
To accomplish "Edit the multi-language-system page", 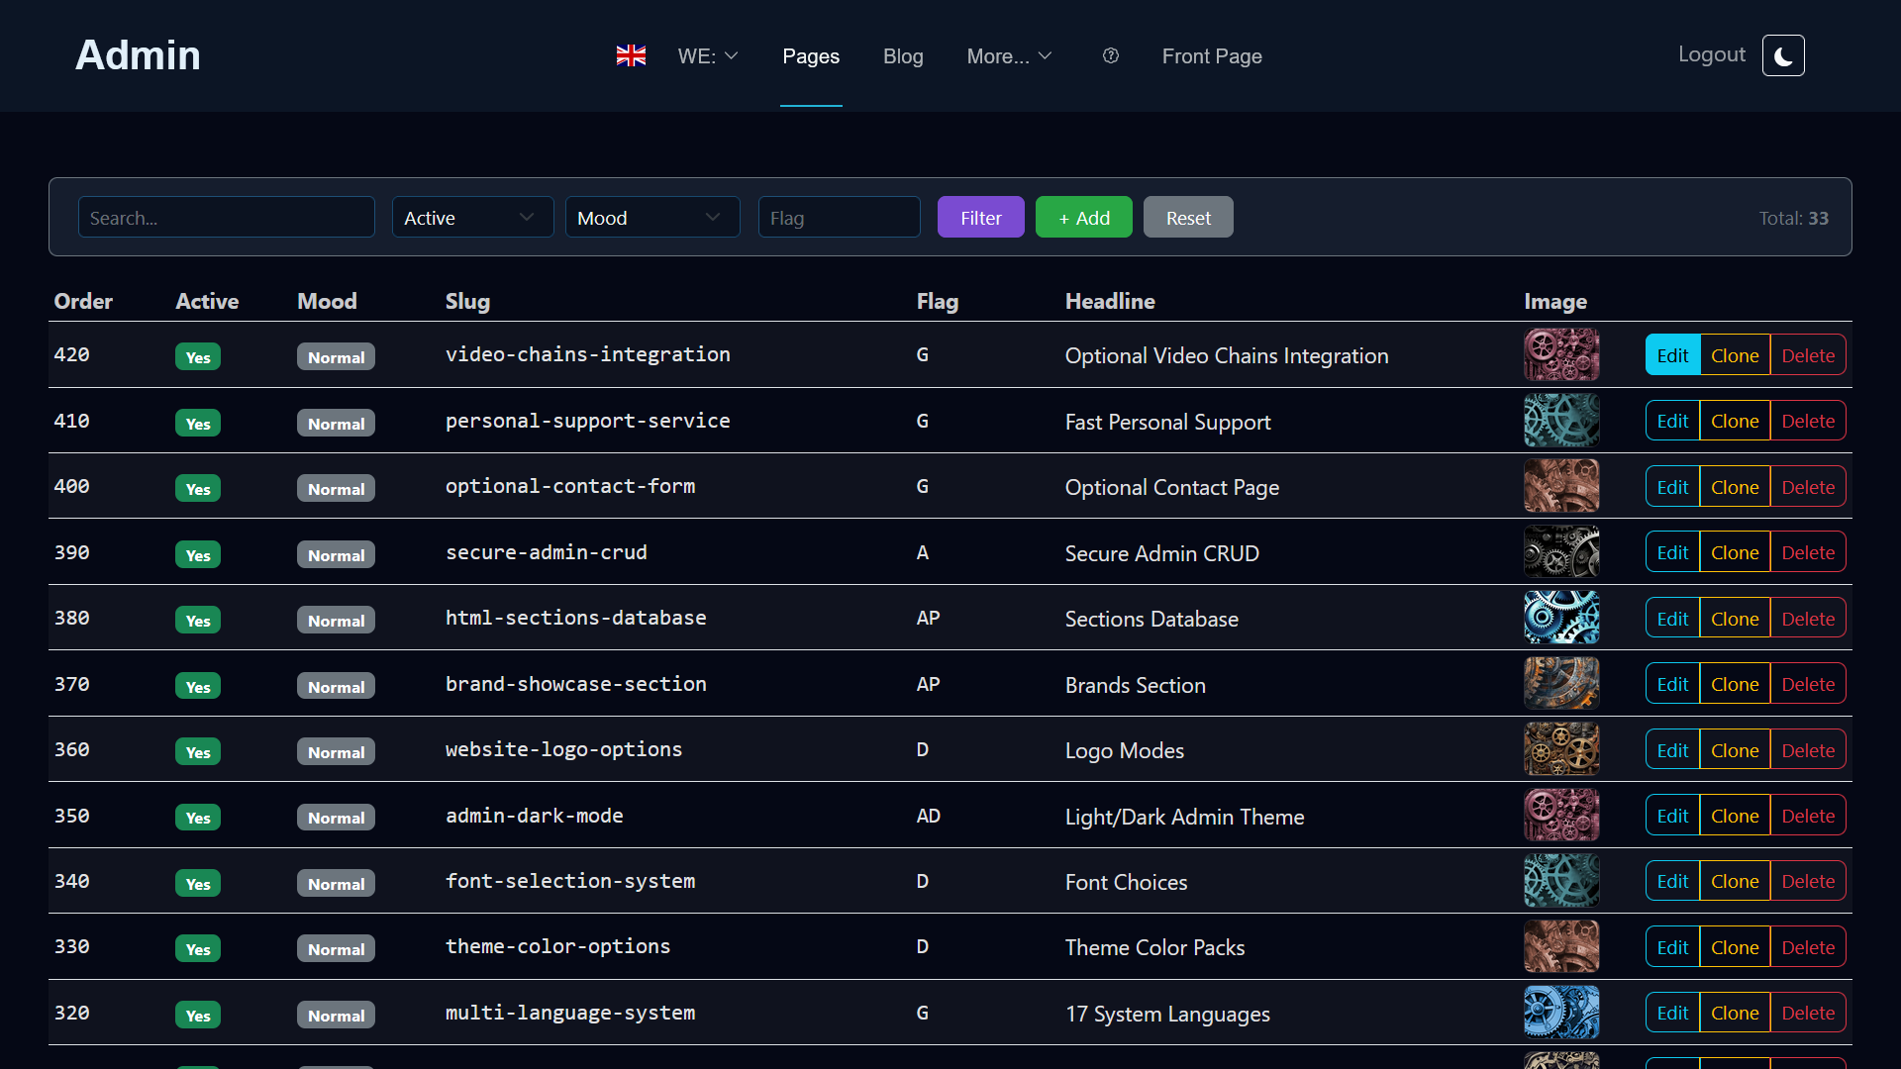I will (x=1672, y=1013).
